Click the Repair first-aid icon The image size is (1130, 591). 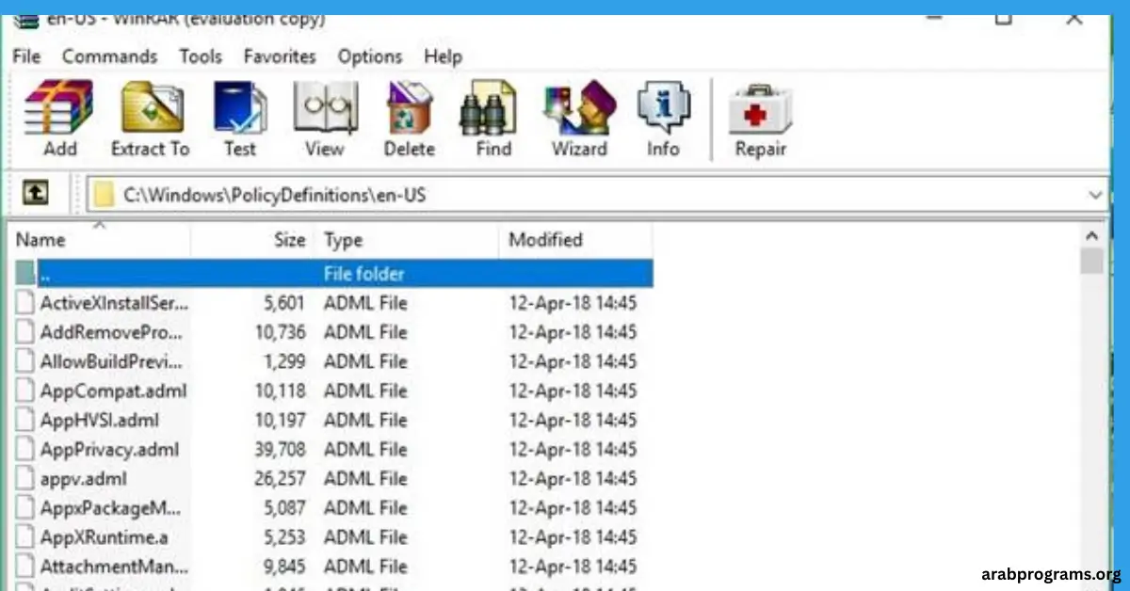click(x=760, y=108)
